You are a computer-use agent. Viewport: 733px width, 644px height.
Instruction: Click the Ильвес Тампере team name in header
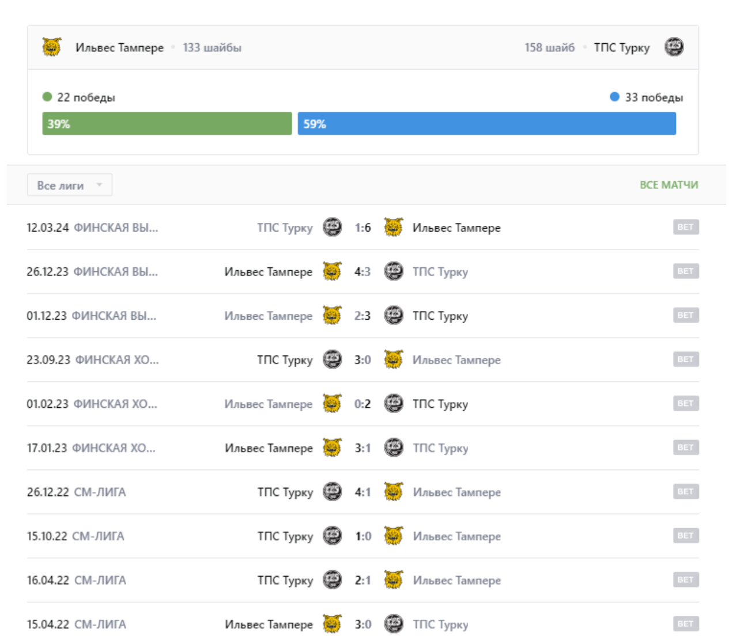[x=119, y=48]
